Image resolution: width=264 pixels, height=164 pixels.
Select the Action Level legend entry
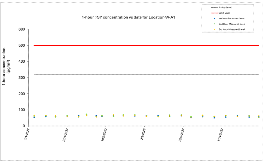225,7
